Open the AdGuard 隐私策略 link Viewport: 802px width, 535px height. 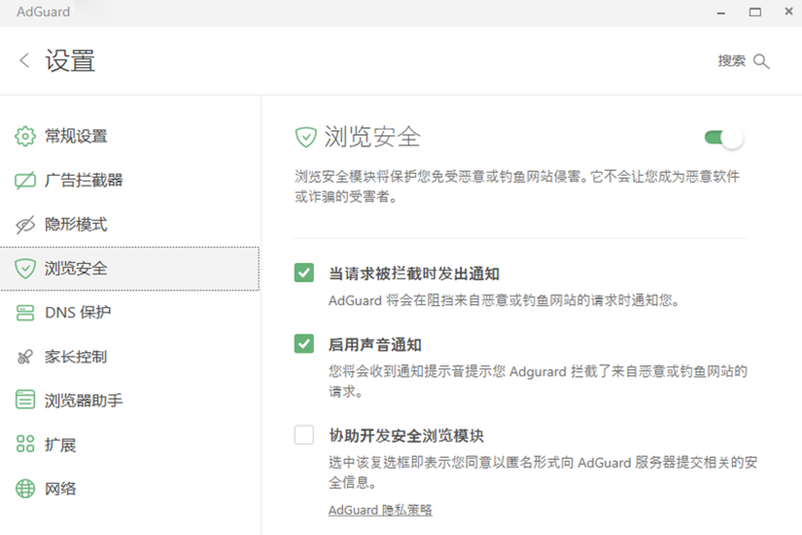[x=380, y=510]
